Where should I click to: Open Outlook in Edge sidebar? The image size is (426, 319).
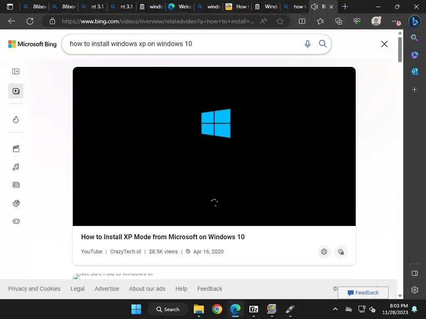(415, 71)
